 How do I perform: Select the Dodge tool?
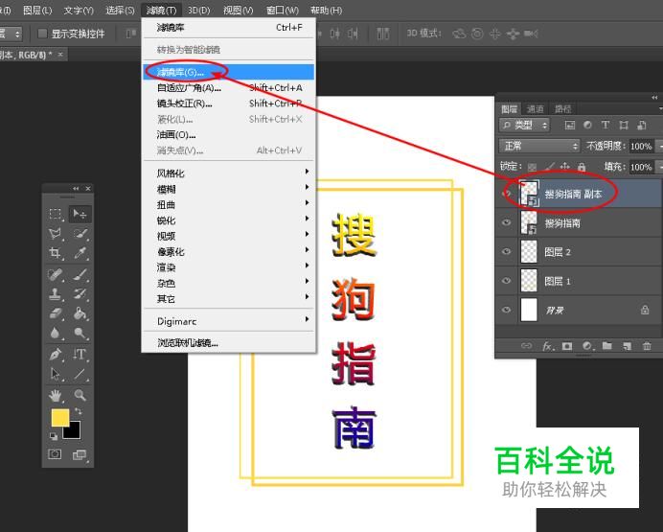80,333
